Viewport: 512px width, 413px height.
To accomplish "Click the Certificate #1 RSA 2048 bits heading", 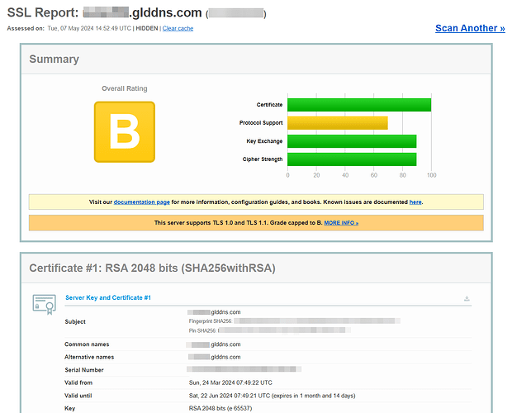I will pos(153,268).
